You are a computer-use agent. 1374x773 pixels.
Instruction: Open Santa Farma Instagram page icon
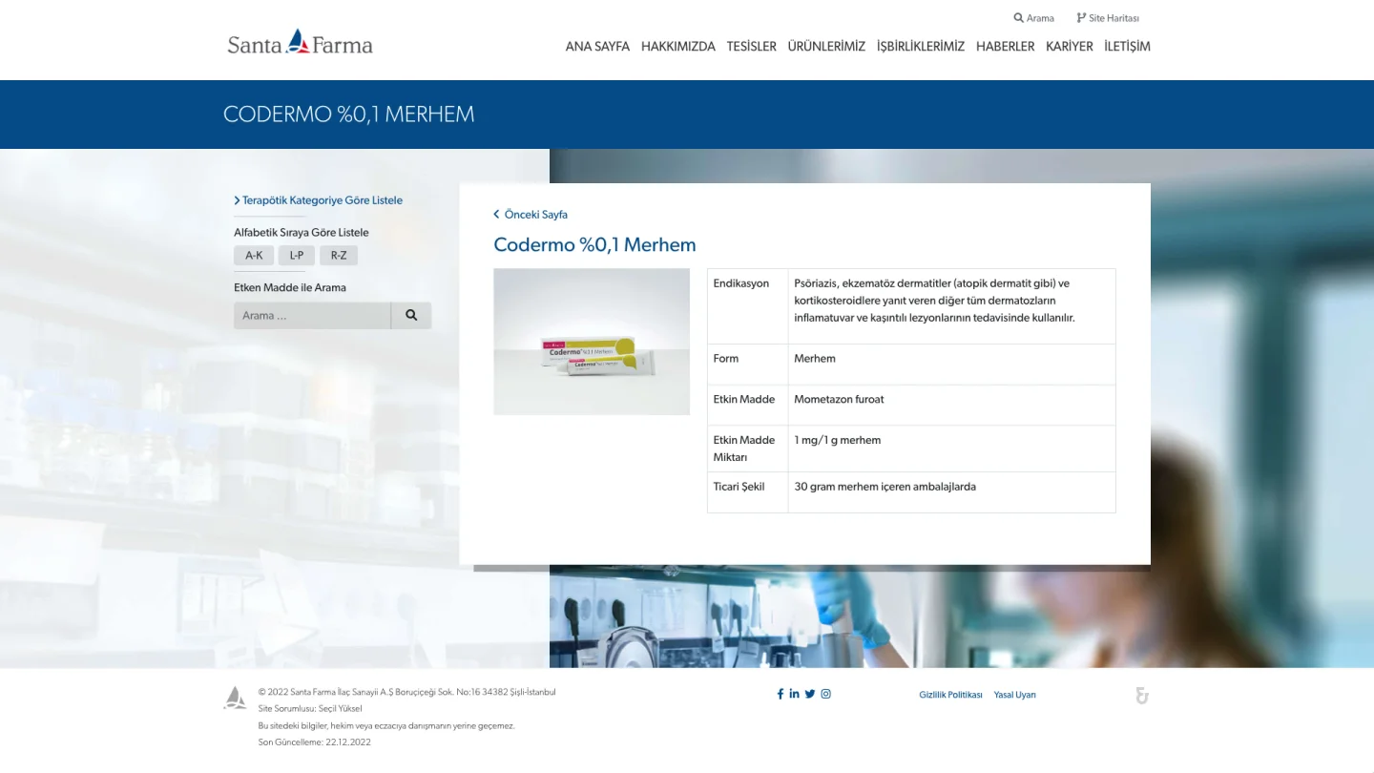(826, 694)
